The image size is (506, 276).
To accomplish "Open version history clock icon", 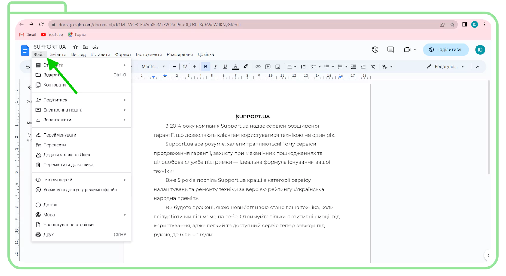I will pos(375,50).
